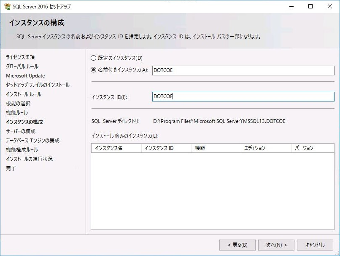Screen dimensions: 340x256
Task: Click the SQL Server setup title bar icon
Action: pos(7,6)
